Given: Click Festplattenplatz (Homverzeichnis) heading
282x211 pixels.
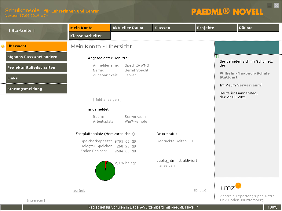Looking at the screenshot, I should pyautogui.click(x=105, y=134).
